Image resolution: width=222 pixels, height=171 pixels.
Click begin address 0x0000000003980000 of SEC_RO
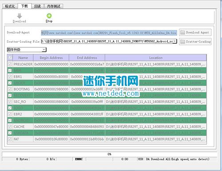(51, 102)
